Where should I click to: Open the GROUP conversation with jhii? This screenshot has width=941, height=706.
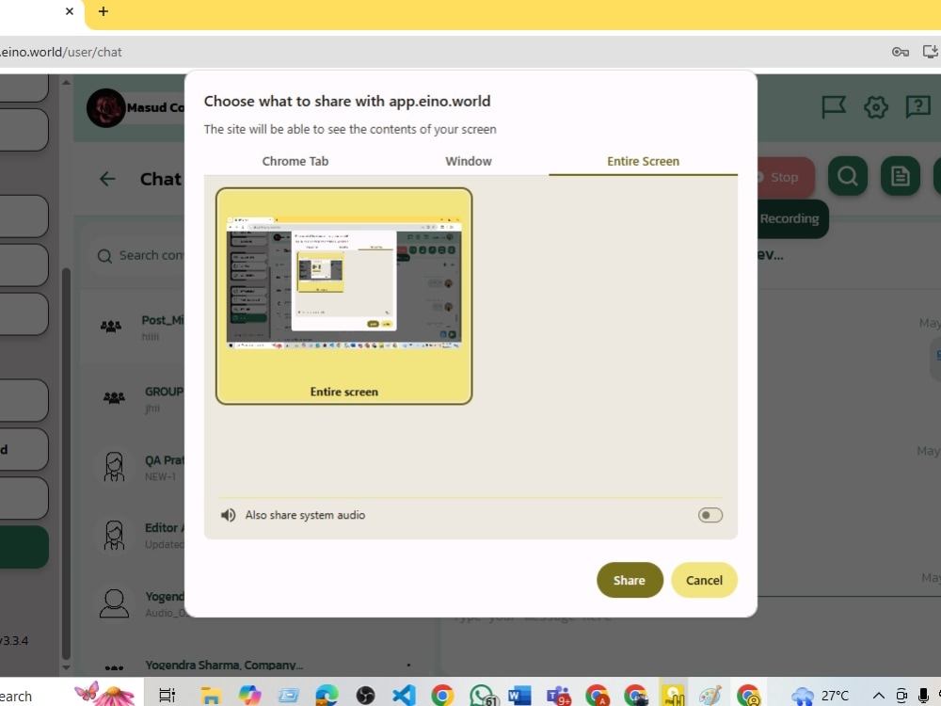click(134, 398)
